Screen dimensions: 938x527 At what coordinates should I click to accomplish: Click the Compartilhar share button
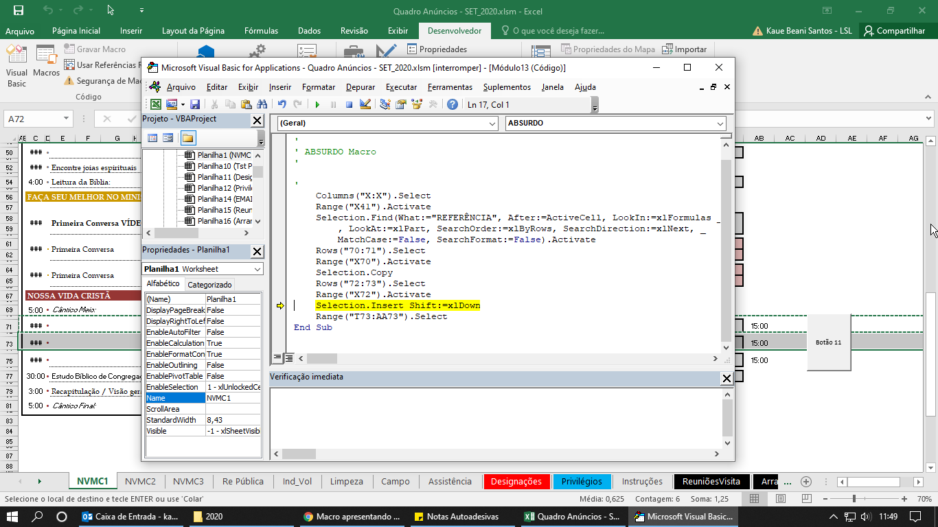click(895, 31)
